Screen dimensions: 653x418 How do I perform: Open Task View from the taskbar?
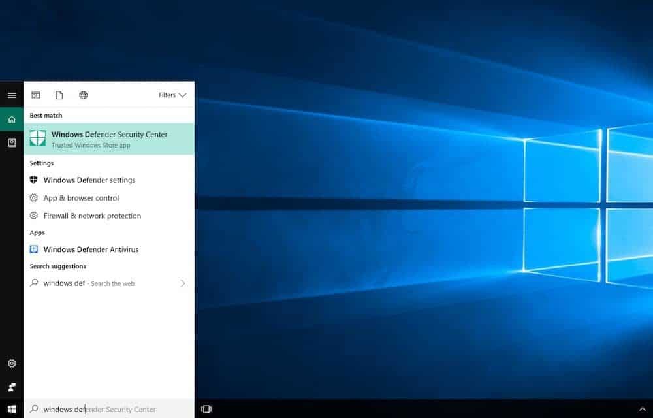pyautogui.click(x=206, y=409)
